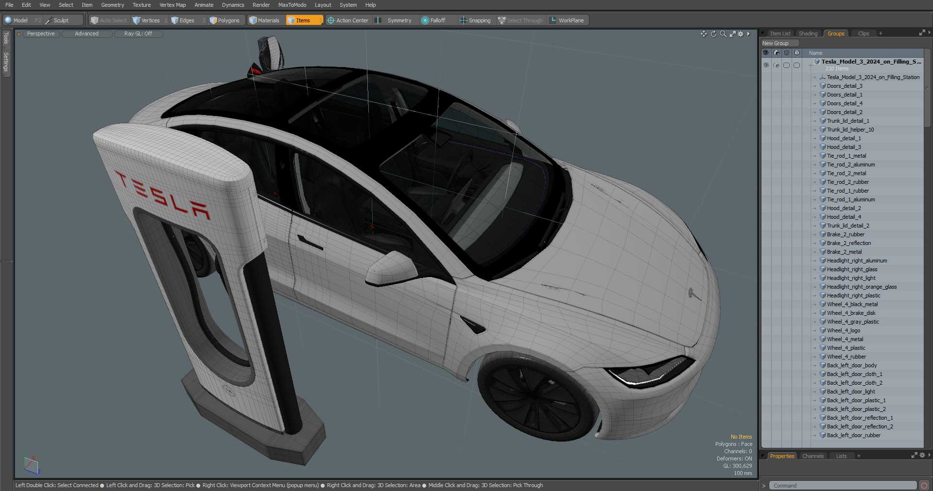Screen dimensions: 933x491
Task: Open the Perspective view dropdown
Action: (41, 34)
